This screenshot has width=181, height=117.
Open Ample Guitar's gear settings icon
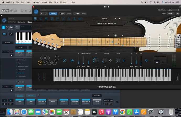click(69, 19)
